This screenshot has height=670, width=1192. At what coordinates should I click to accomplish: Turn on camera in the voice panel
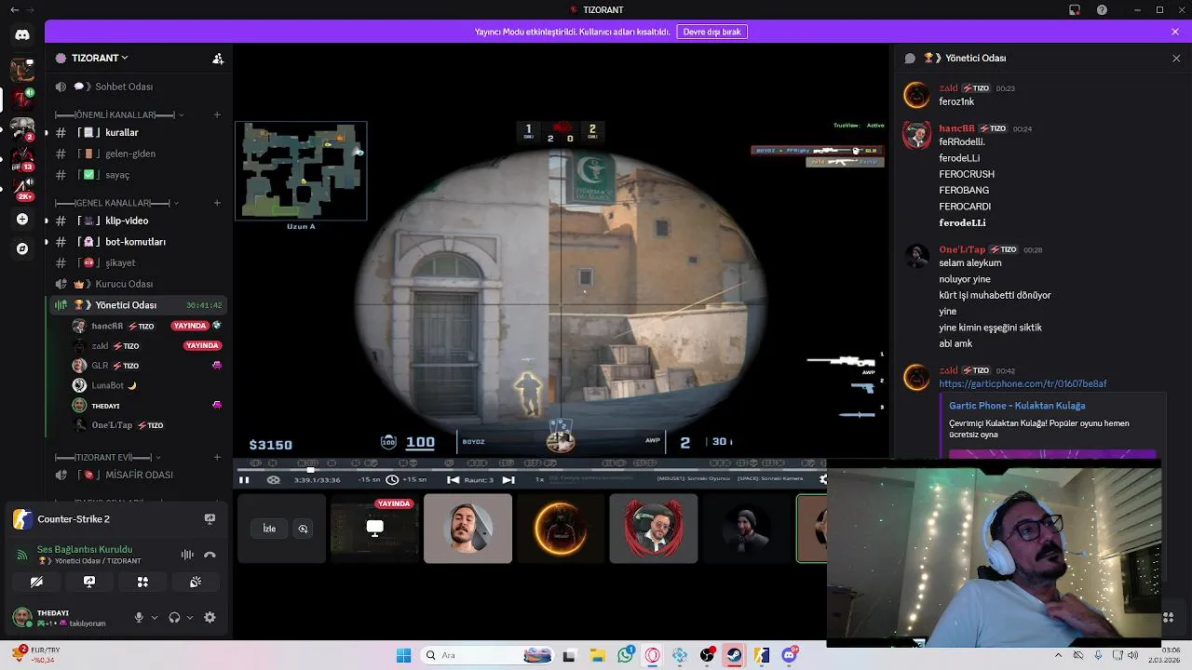(x=36, y=582)
